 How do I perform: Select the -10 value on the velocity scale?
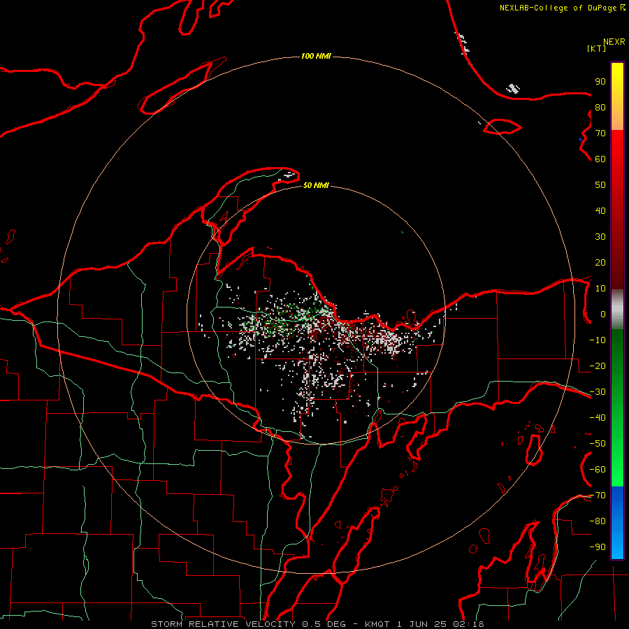598,340
